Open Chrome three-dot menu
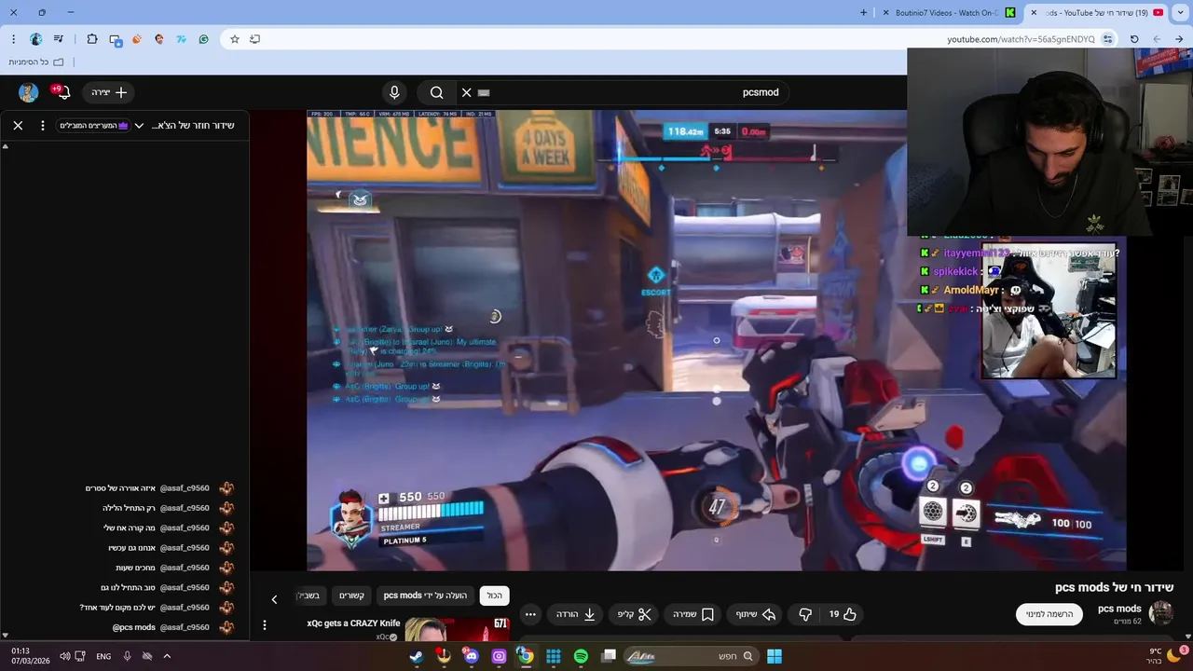 pyautogui.click(x=13, y=39)
